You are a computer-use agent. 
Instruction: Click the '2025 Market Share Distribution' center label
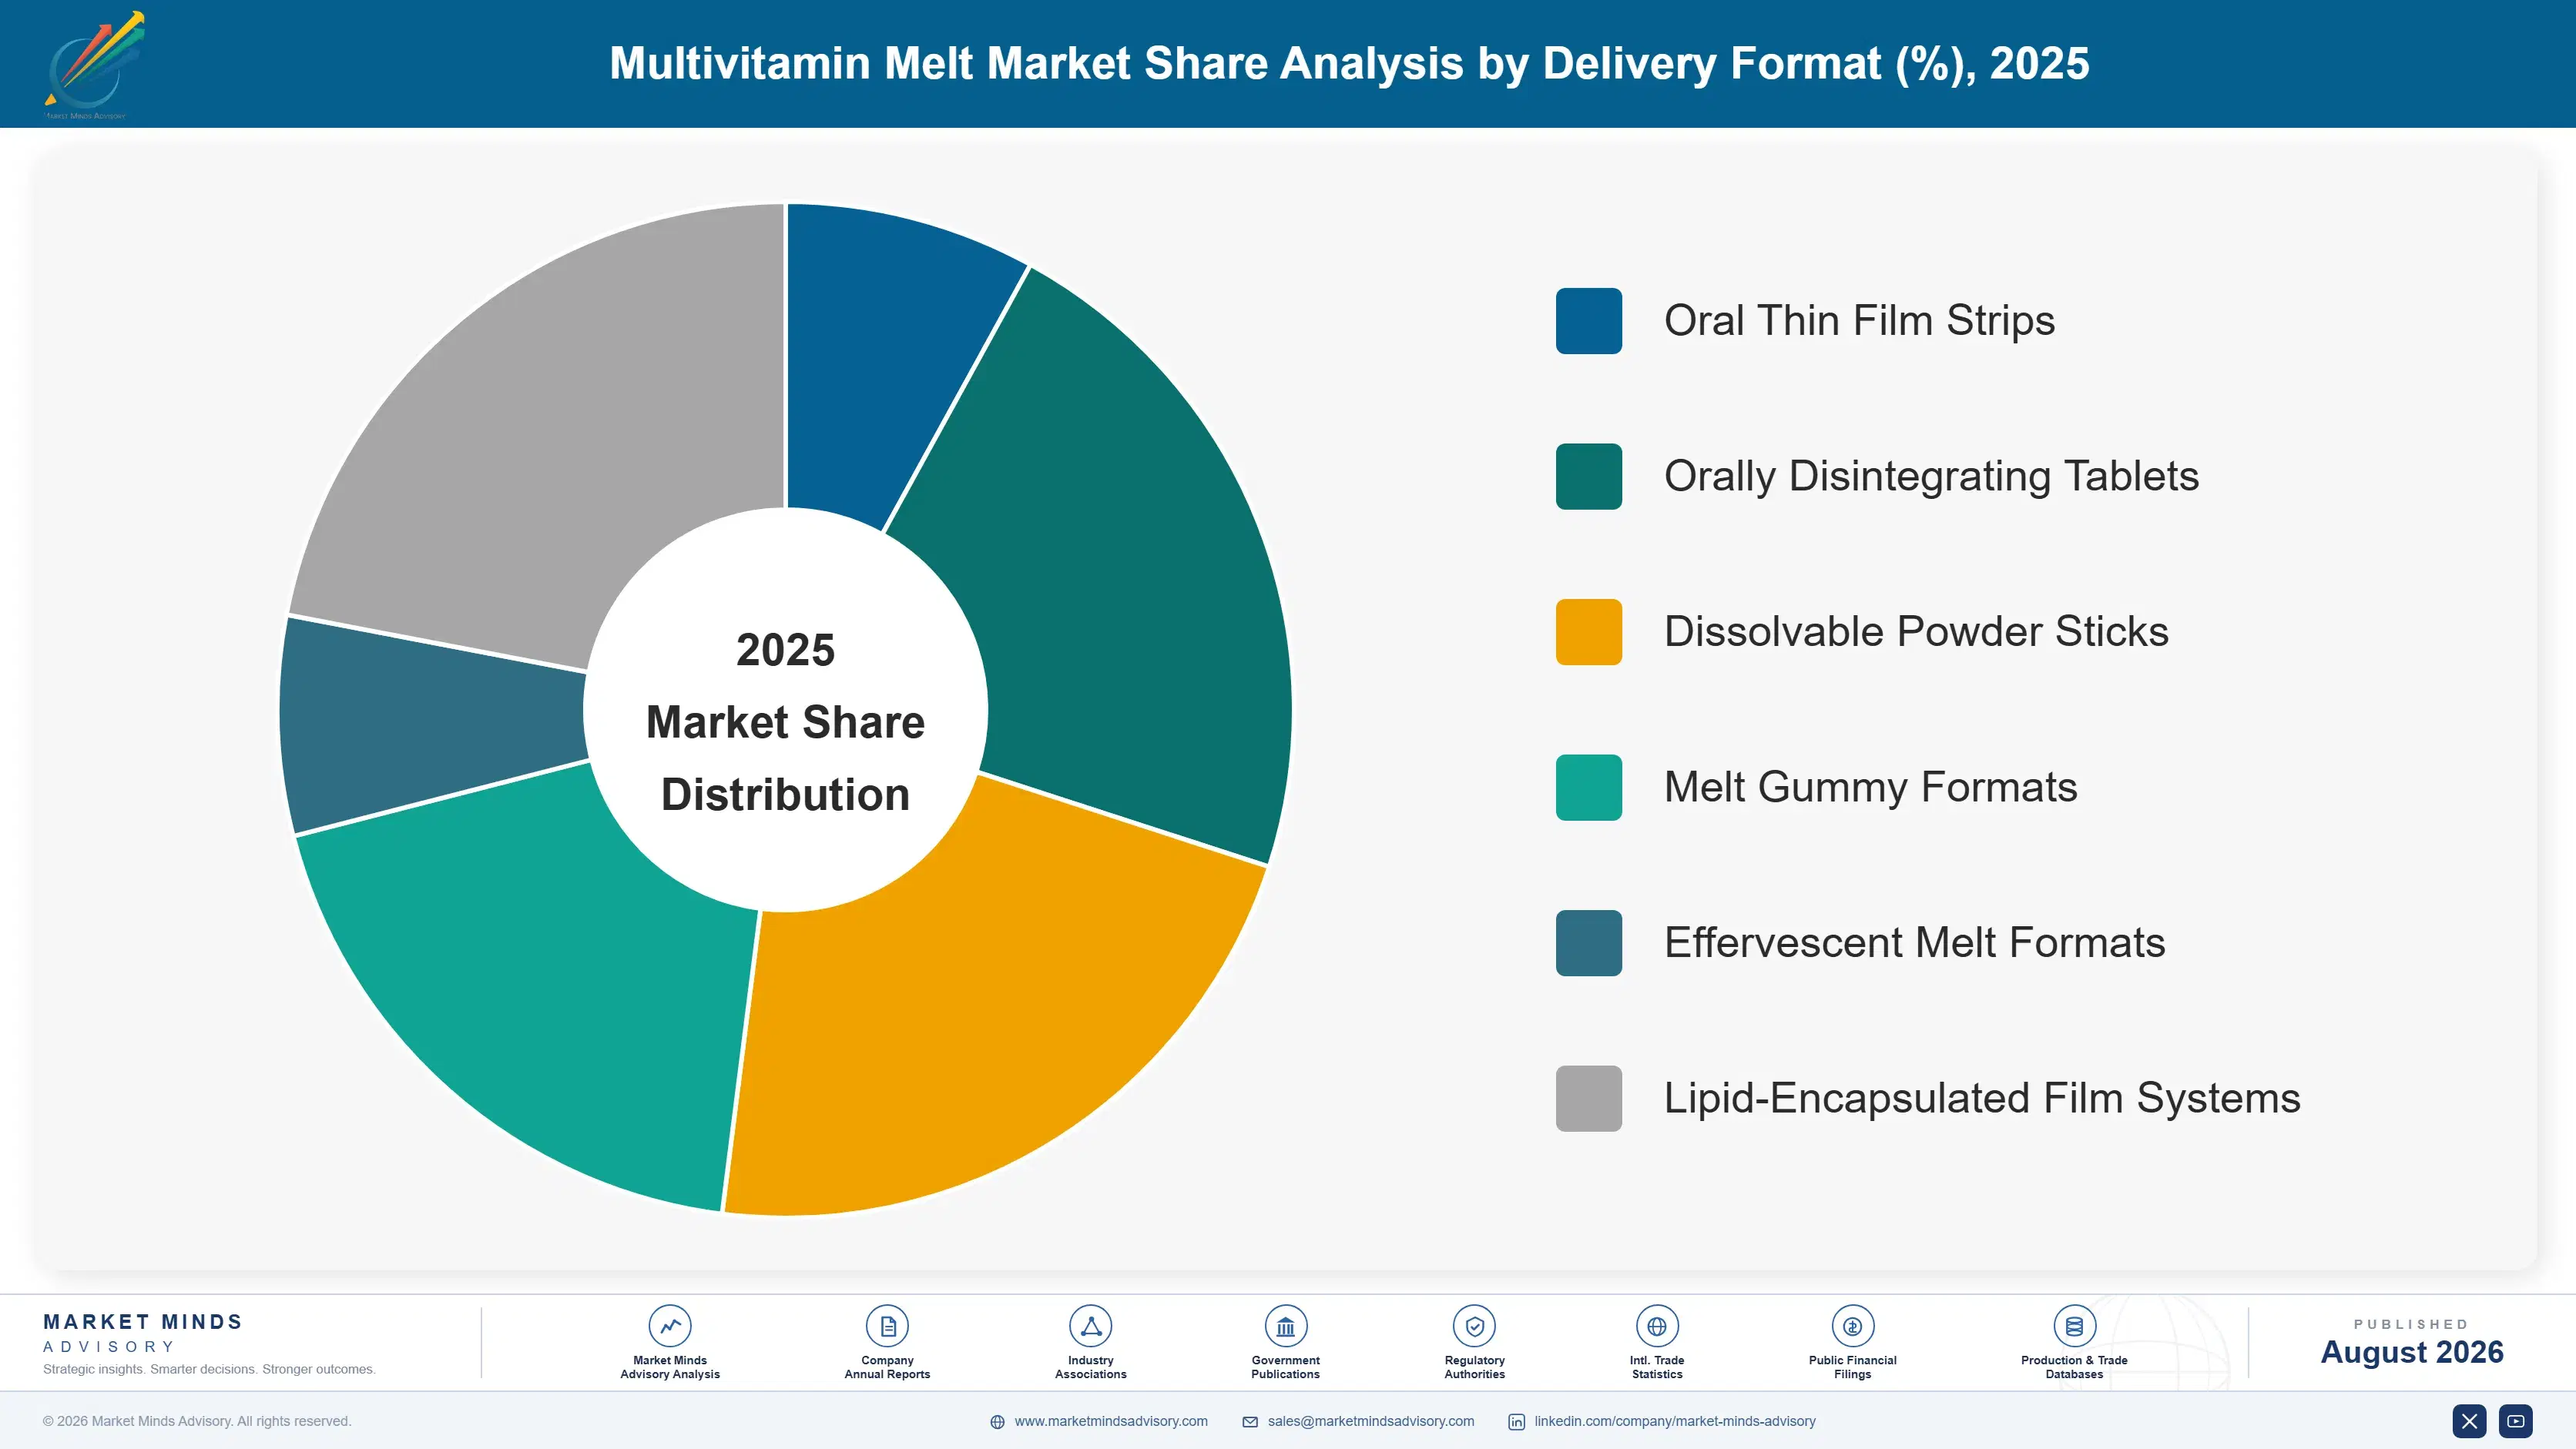click(785, 721)
